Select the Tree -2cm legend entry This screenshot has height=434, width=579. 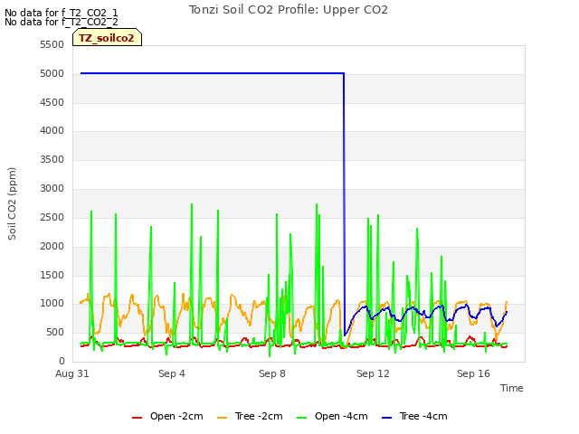tap(250, 417)
